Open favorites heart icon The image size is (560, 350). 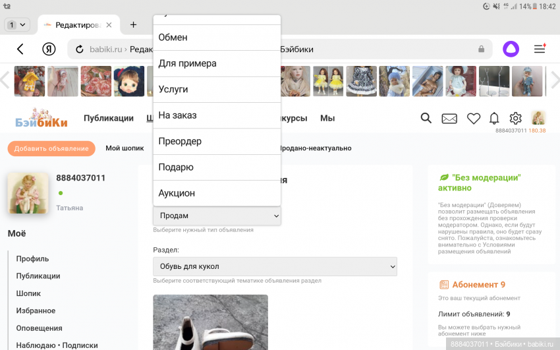[473, 119]
